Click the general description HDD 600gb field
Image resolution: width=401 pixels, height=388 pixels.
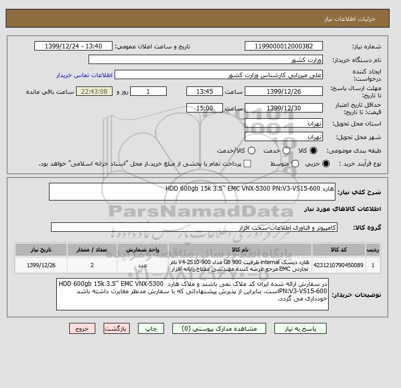[192, 192]
